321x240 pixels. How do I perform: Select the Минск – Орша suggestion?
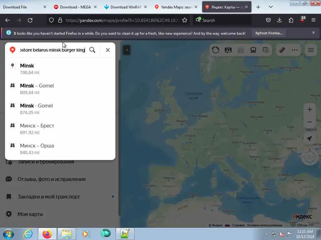click(60, 149)
